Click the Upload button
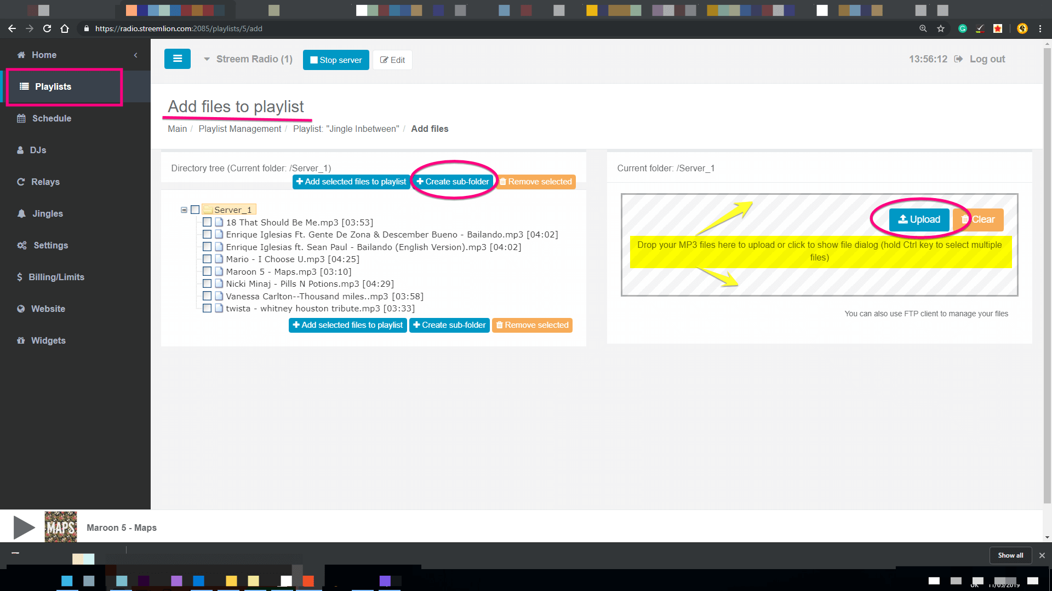Image resolution: width=1052 pixels, height=591 pixels. coord(919,219)
